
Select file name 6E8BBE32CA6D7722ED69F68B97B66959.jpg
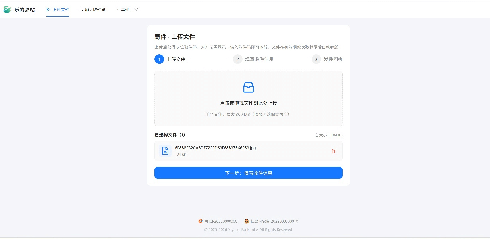(x=215, y=148)
